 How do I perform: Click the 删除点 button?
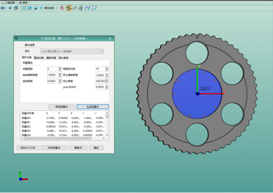pos(78,148)
